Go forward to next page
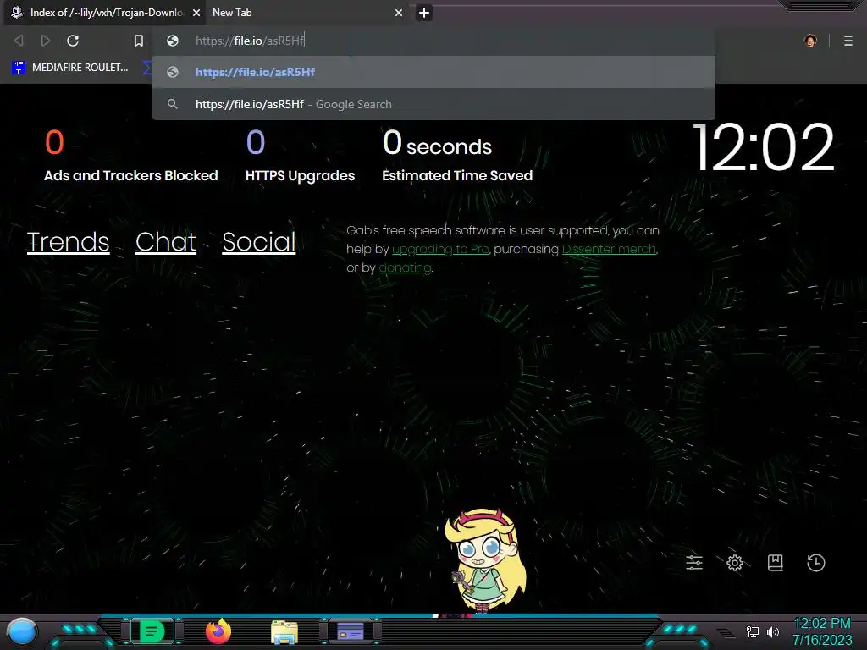This screenshot has height=650, width=867. (46, 41)
